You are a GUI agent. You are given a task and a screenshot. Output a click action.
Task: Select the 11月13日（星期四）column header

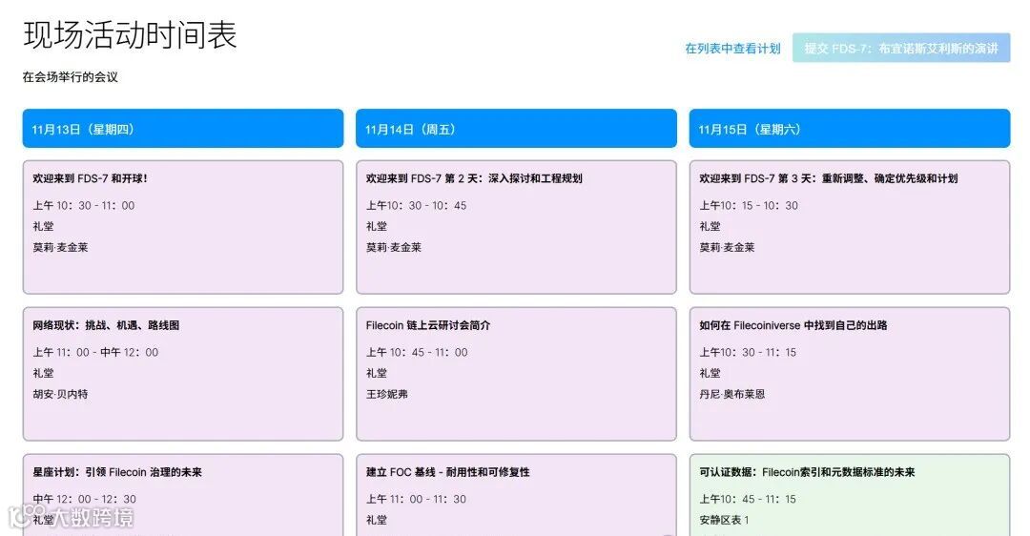click(182, 129)
